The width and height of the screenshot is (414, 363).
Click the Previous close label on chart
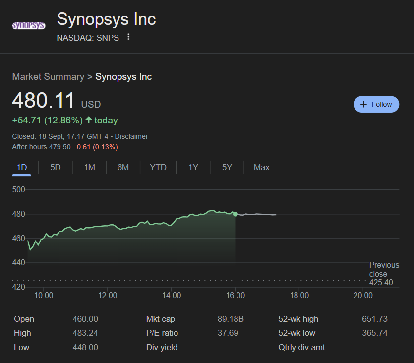pyautogui.click(x=384, y=269)
